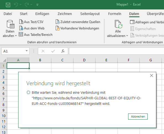Click cell B1
The width and height of the screenshot is (164, 134).
[40, 66]
